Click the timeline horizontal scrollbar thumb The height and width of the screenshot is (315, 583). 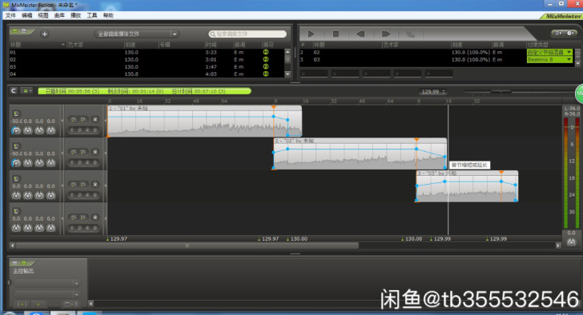pos(187,245)
